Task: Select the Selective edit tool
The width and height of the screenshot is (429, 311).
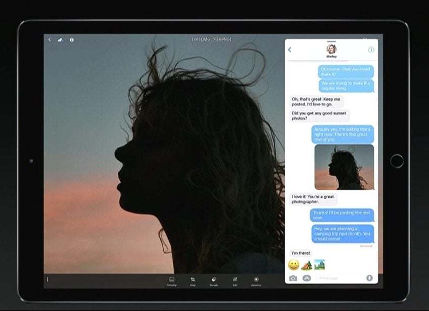Action: 256,280
